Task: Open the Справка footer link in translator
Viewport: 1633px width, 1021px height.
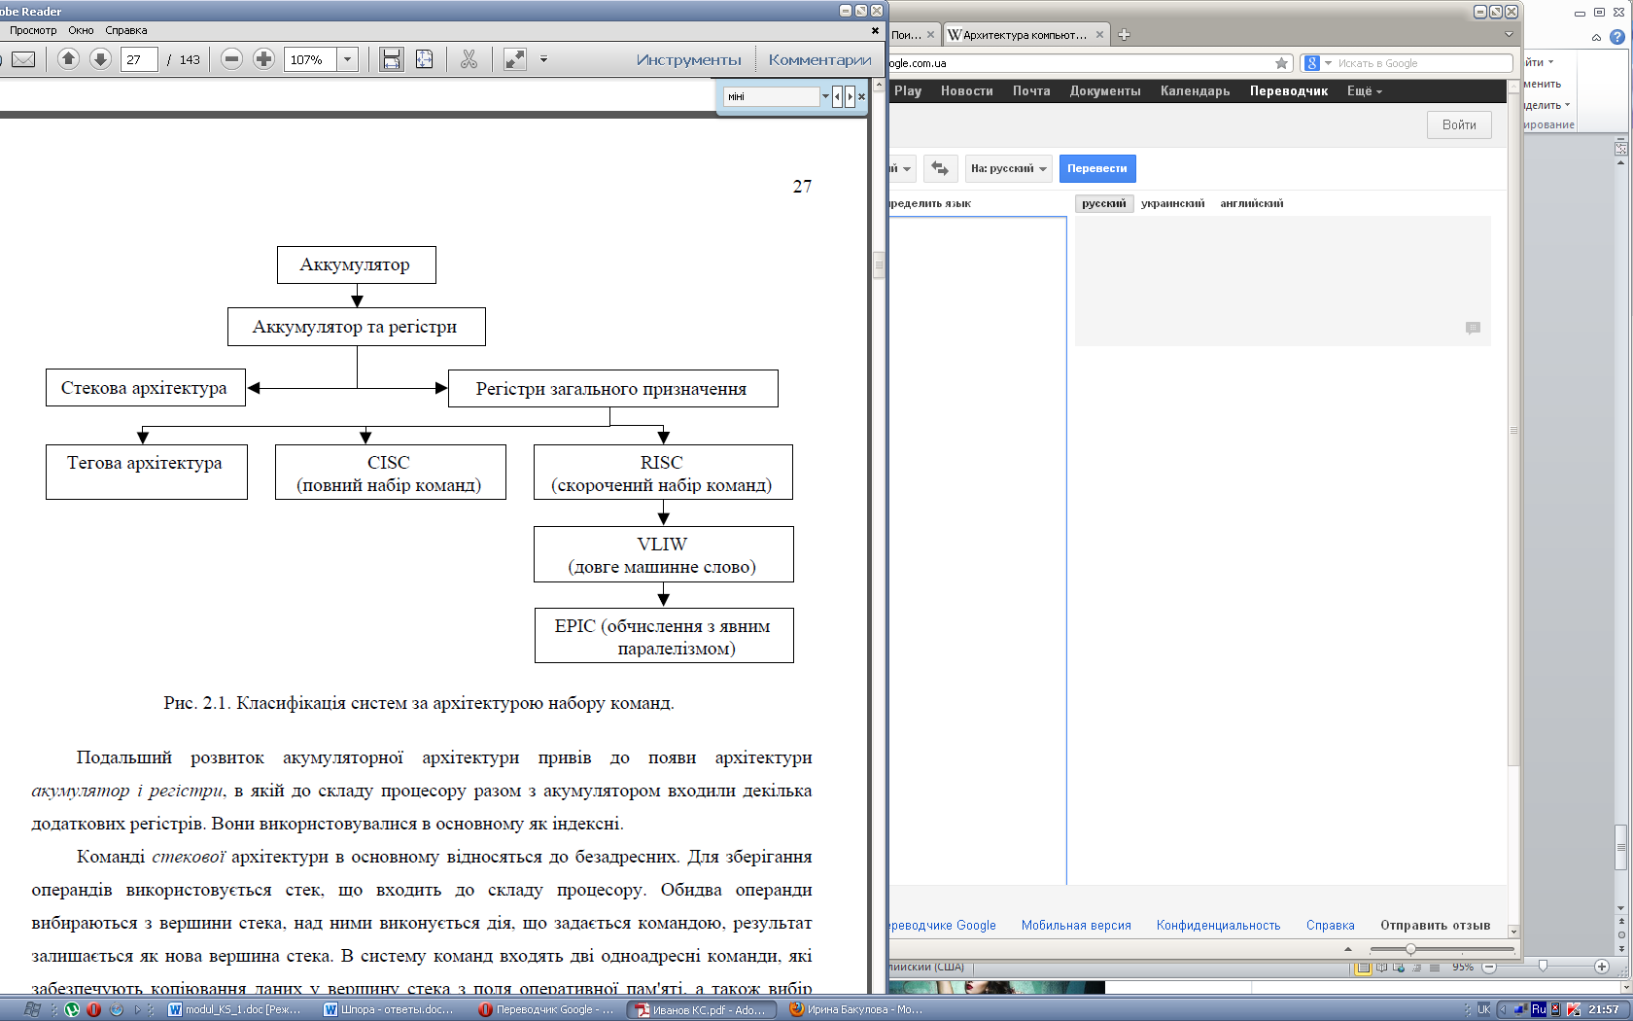Action: (x=1330, y=925)
